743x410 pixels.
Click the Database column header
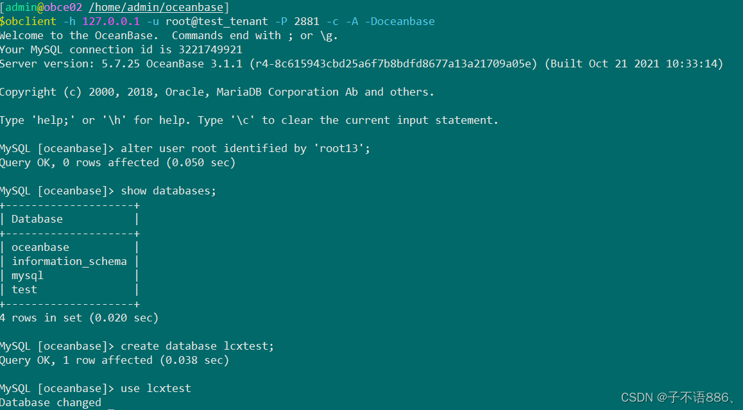click(x=37, y=219)
